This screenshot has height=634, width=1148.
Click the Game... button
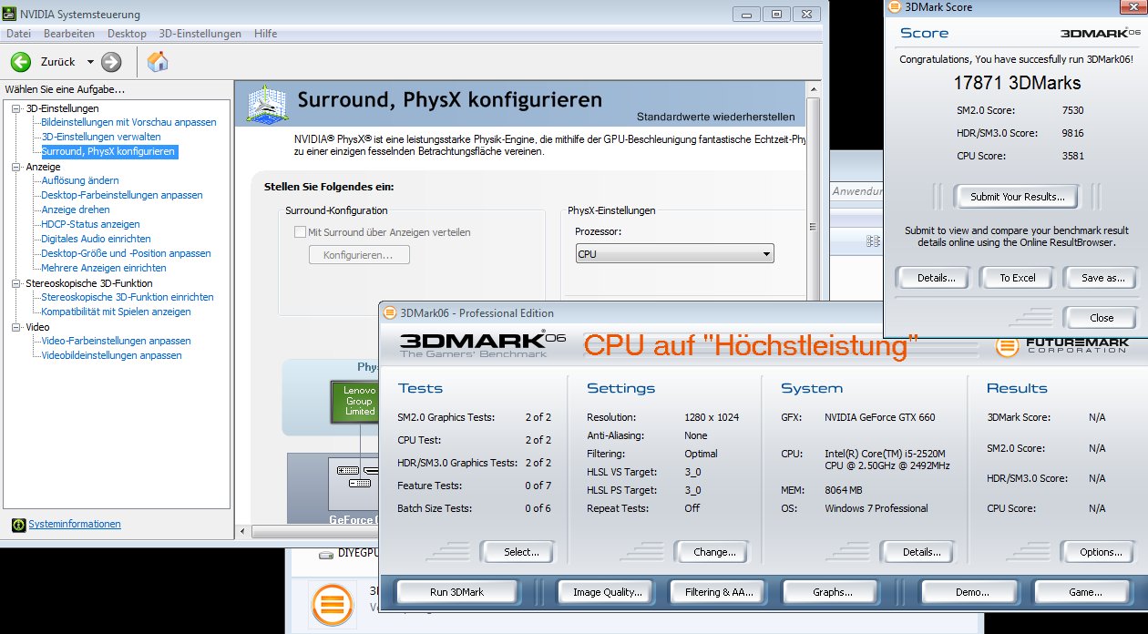pos(1085,592)
